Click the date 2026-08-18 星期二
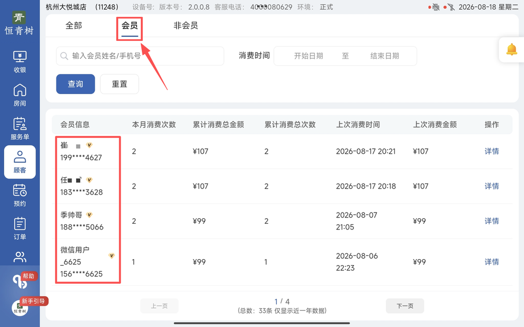 (489, 7)
